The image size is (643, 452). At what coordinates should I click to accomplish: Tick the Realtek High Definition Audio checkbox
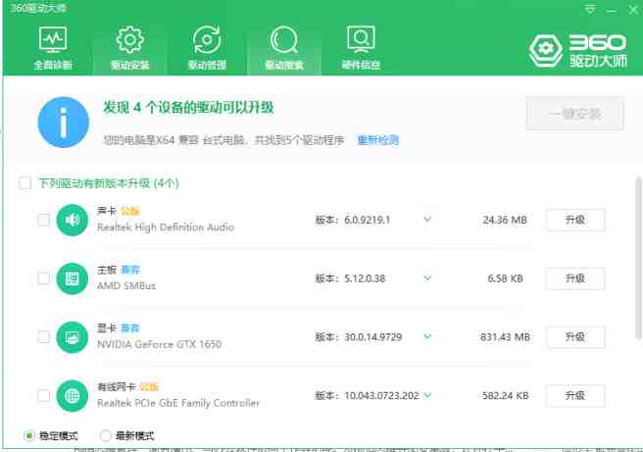(43, 220)
